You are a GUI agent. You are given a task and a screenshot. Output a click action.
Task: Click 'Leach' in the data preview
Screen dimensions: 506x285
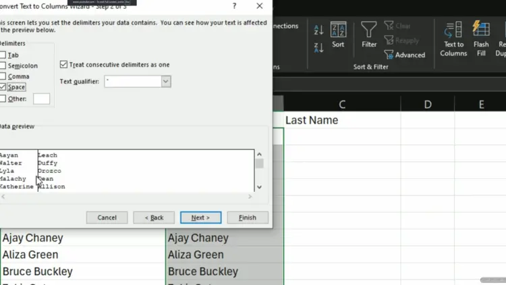pyautogui.click(x=47, y=155)
